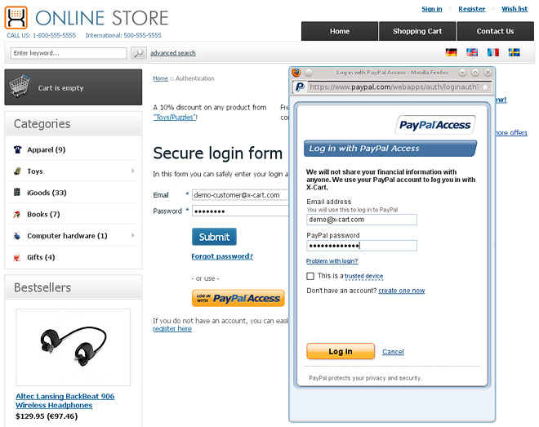Viewport: 539px width, 427px height.
Task: Click the Gifts category icon
Action: point(17,257)
